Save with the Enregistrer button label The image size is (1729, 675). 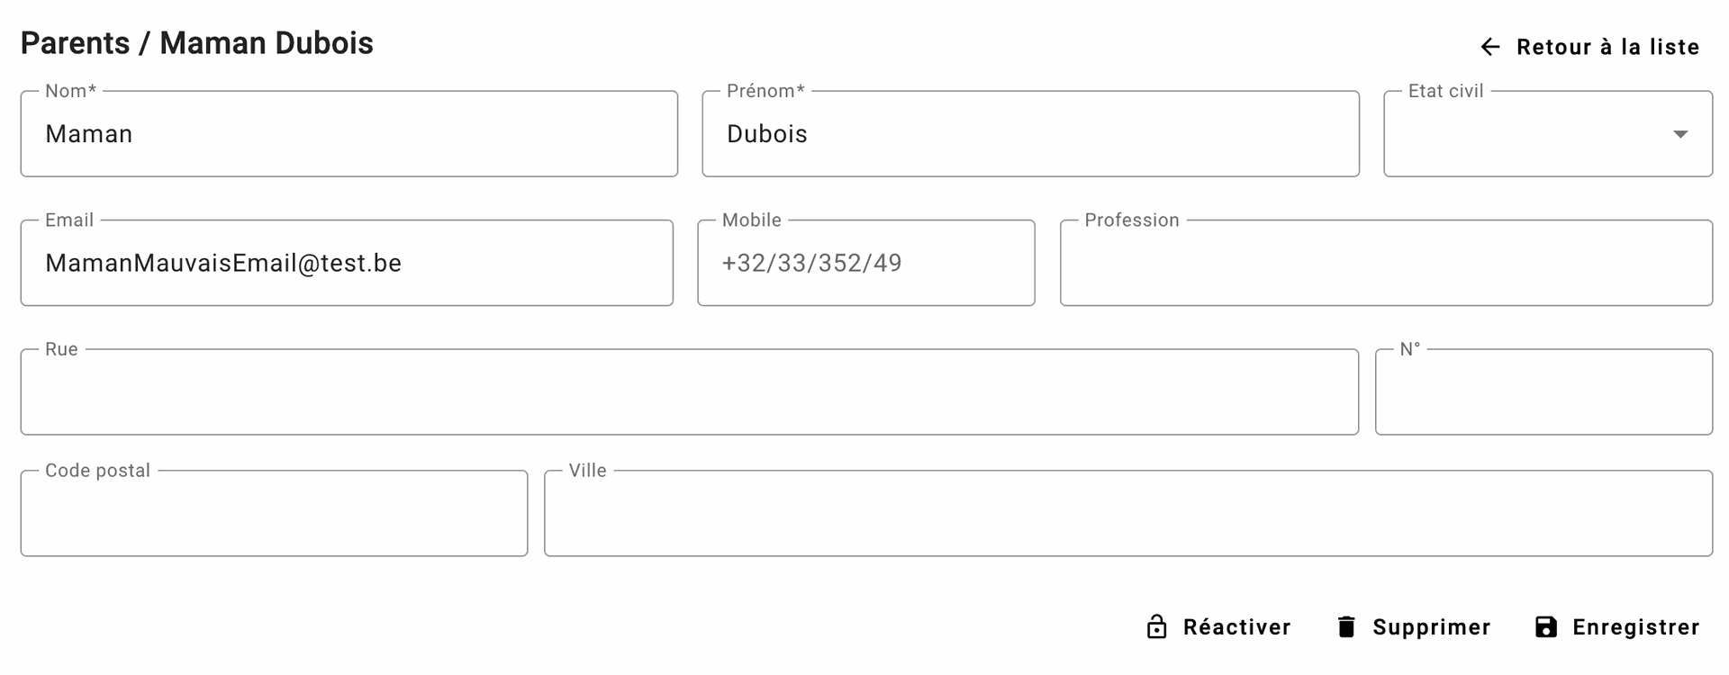(x=1635, y=627)
